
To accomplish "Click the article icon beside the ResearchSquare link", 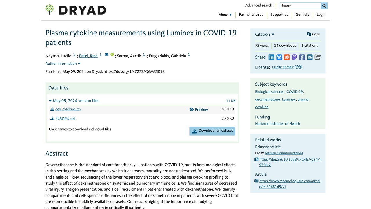I will 256,181.
